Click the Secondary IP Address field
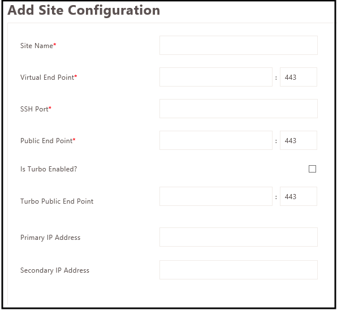 pos(239,270)
